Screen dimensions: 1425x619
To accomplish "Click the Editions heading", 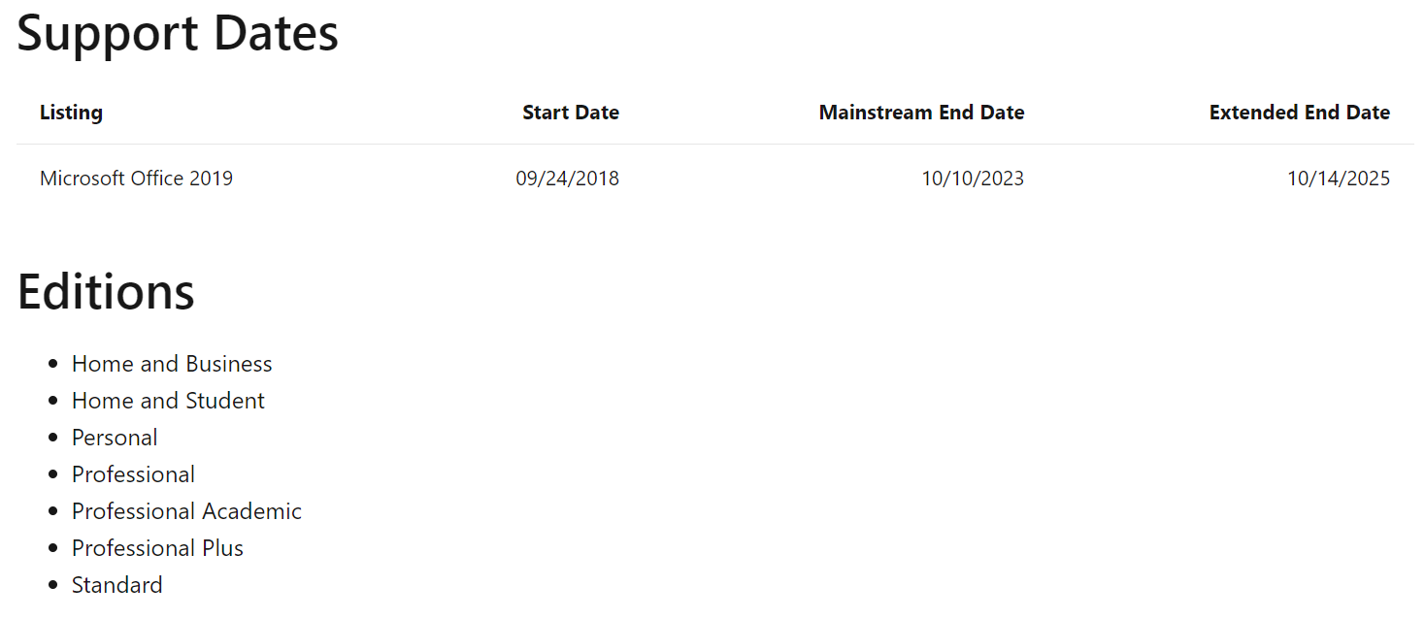I will point(106,291).
